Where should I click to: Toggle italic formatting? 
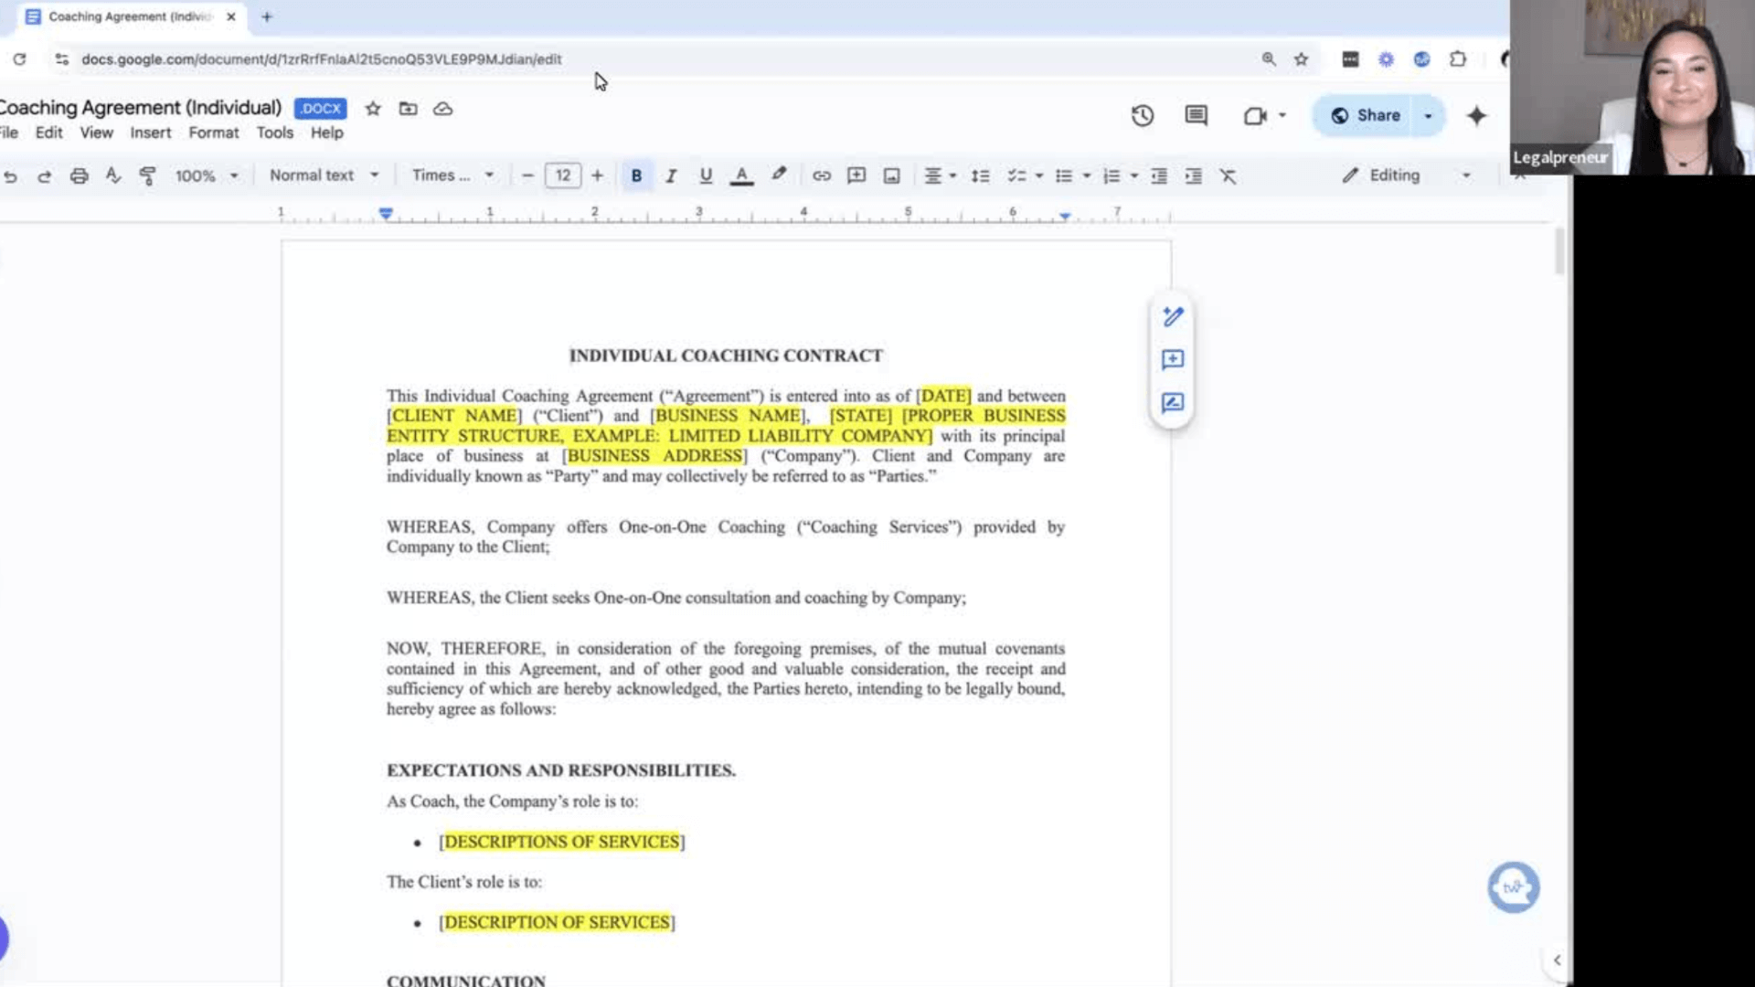[671, 175]
